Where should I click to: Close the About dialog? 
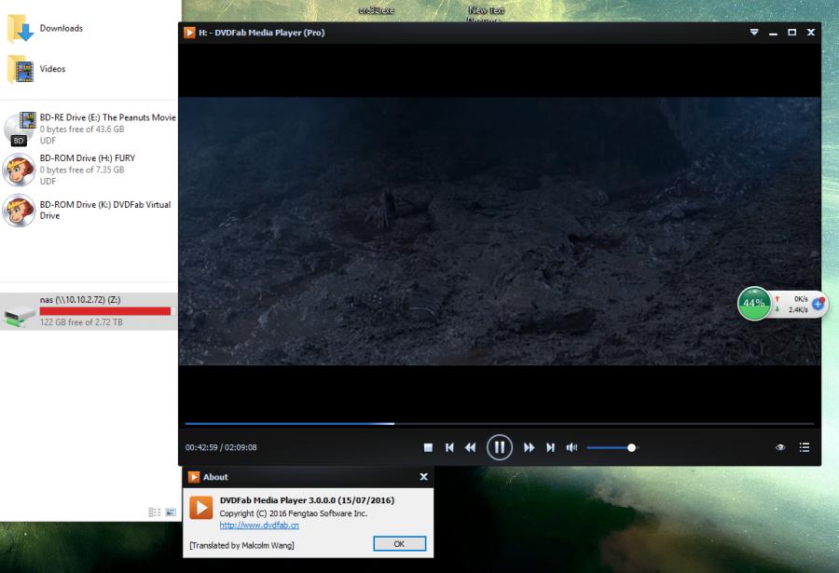coord(424,477)
